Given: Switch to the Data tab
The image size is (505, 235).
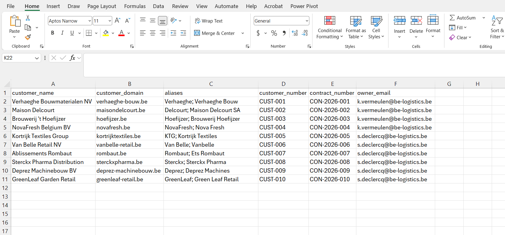Looking at the screenshot, I should [158, 6].
